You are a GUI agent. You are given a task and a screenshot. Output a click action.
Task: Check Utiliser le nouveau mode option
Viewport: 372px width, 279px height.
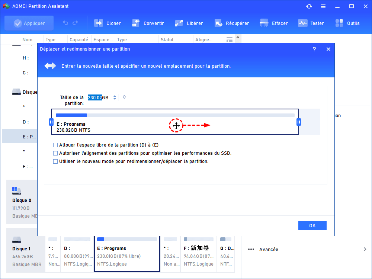click(55, 161)
